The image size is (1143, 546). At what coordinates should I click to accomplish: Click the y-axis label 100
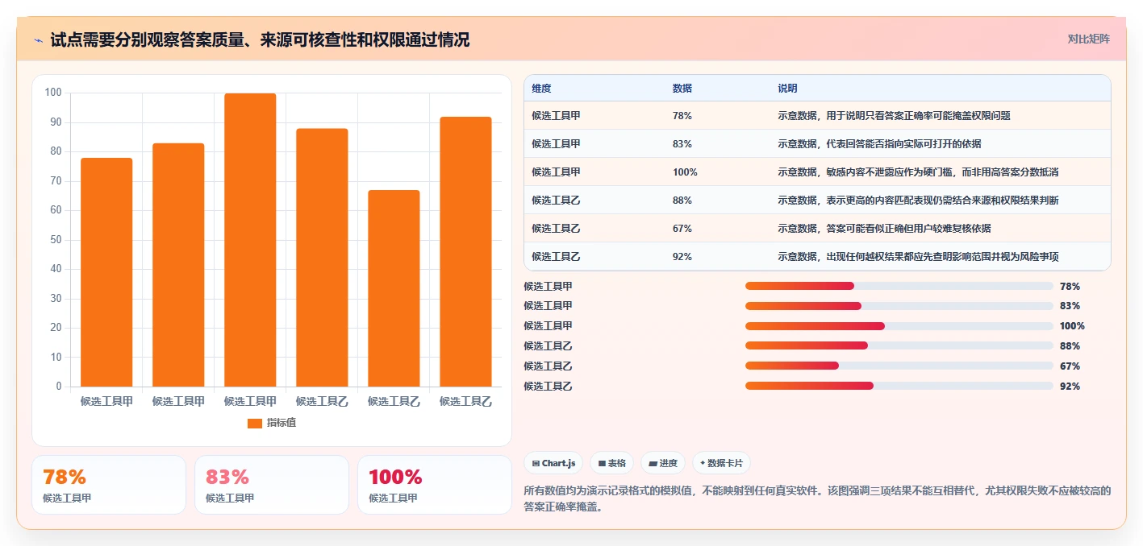53,93
